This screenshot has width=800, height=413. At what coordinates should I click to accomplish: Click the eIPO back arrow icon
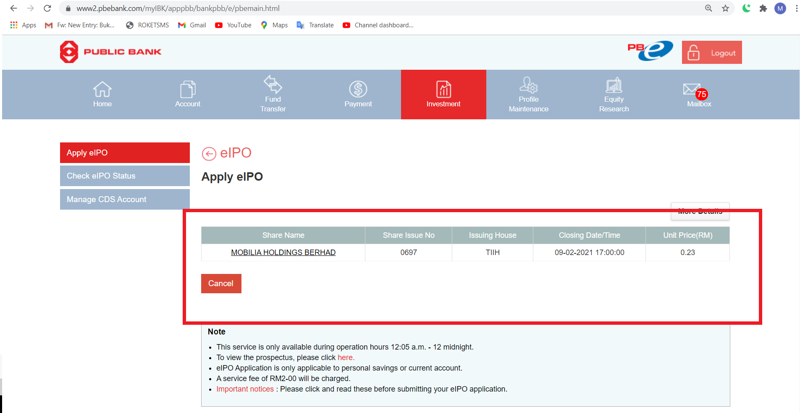pyautogui.click(x=209, y=154)
